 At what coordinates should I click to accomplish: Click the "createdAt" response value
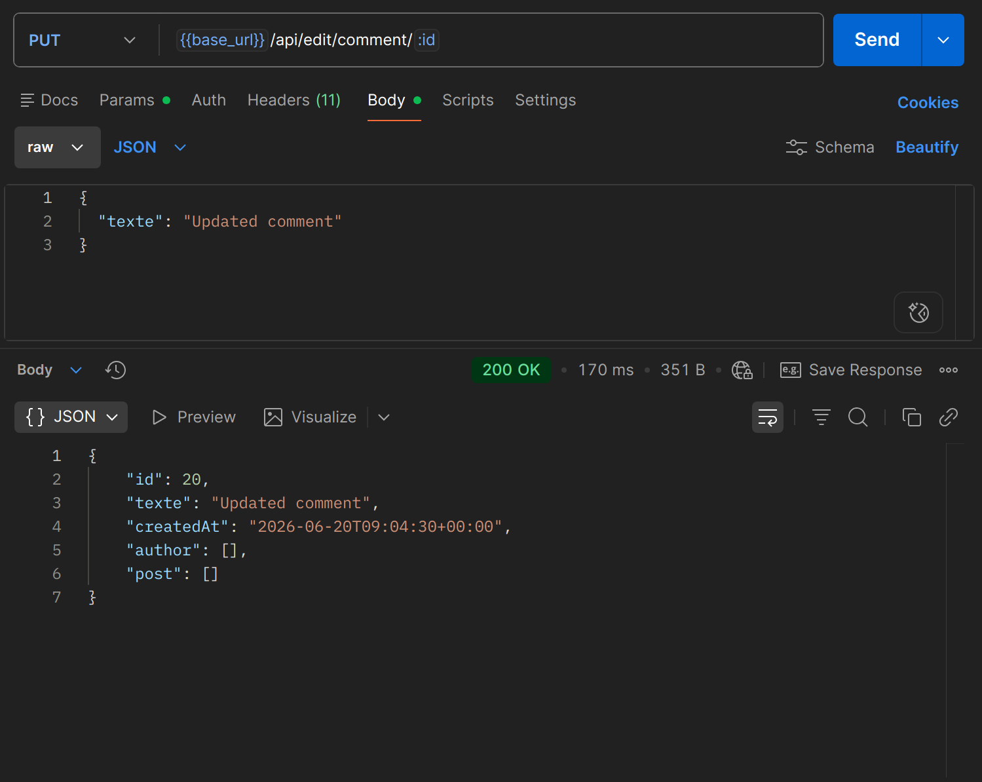(375, 527)
